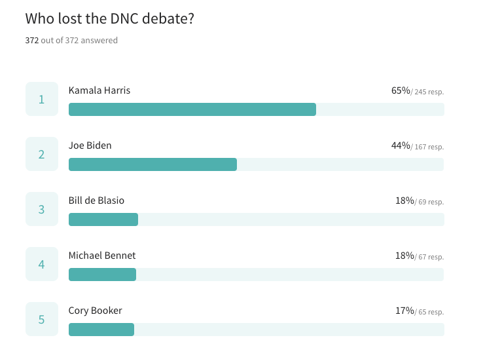Click the Cory Booker answer label

pos(96,311)
